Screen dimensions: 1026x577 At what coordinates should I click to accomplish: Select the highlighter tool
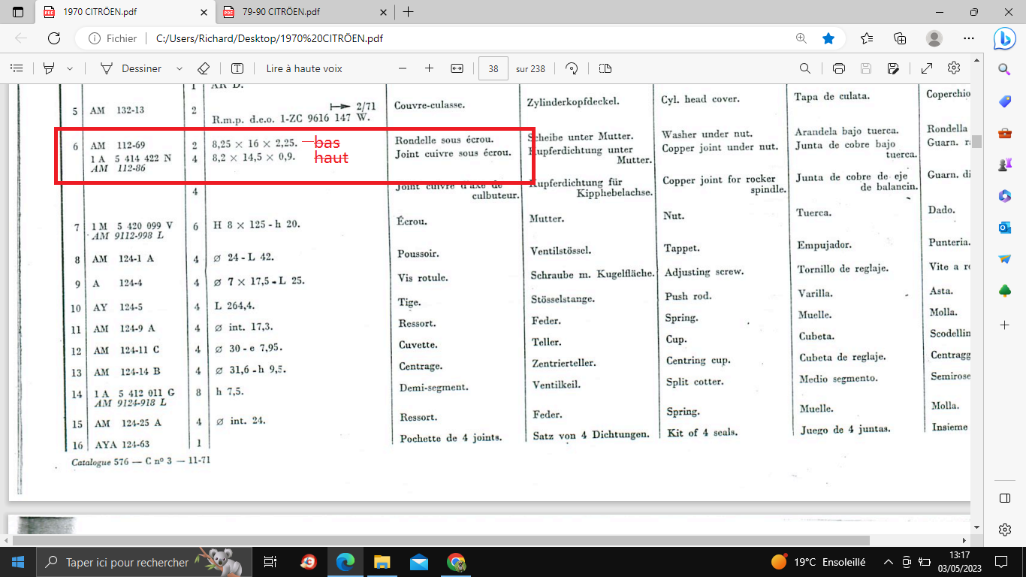(x=50, y=68)
